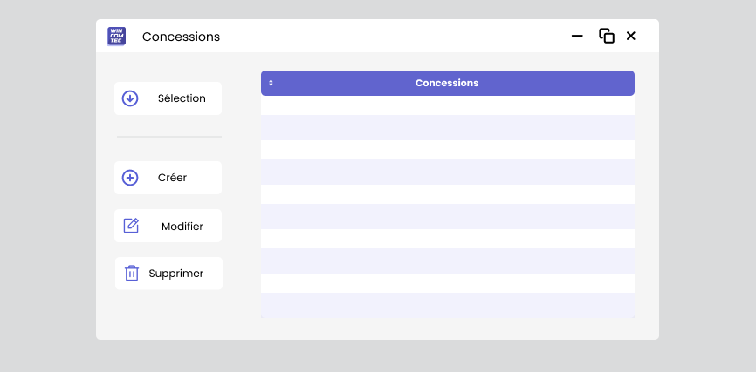Click the Concessions window title text
The image size is (756, 372).
tap(181, 37)
